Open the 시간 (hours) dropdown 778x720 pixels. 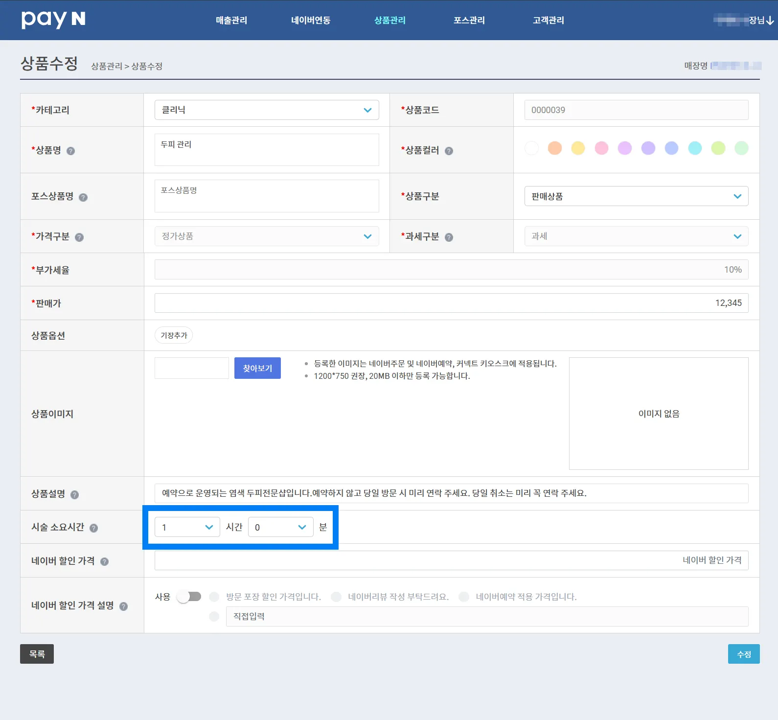coord(187,527)
